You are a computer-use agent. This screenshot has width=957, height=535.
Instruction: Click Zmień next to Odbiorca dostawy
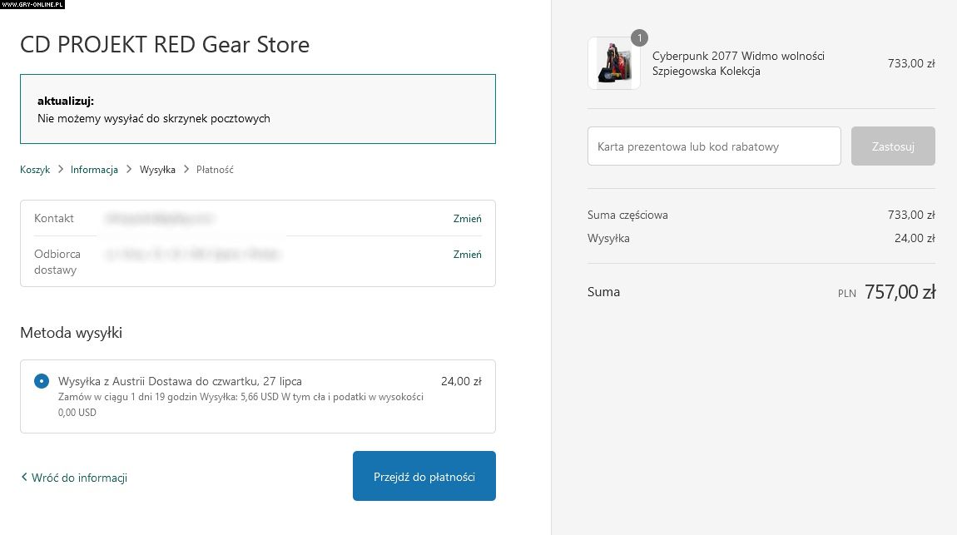click(x=467, y=255)
